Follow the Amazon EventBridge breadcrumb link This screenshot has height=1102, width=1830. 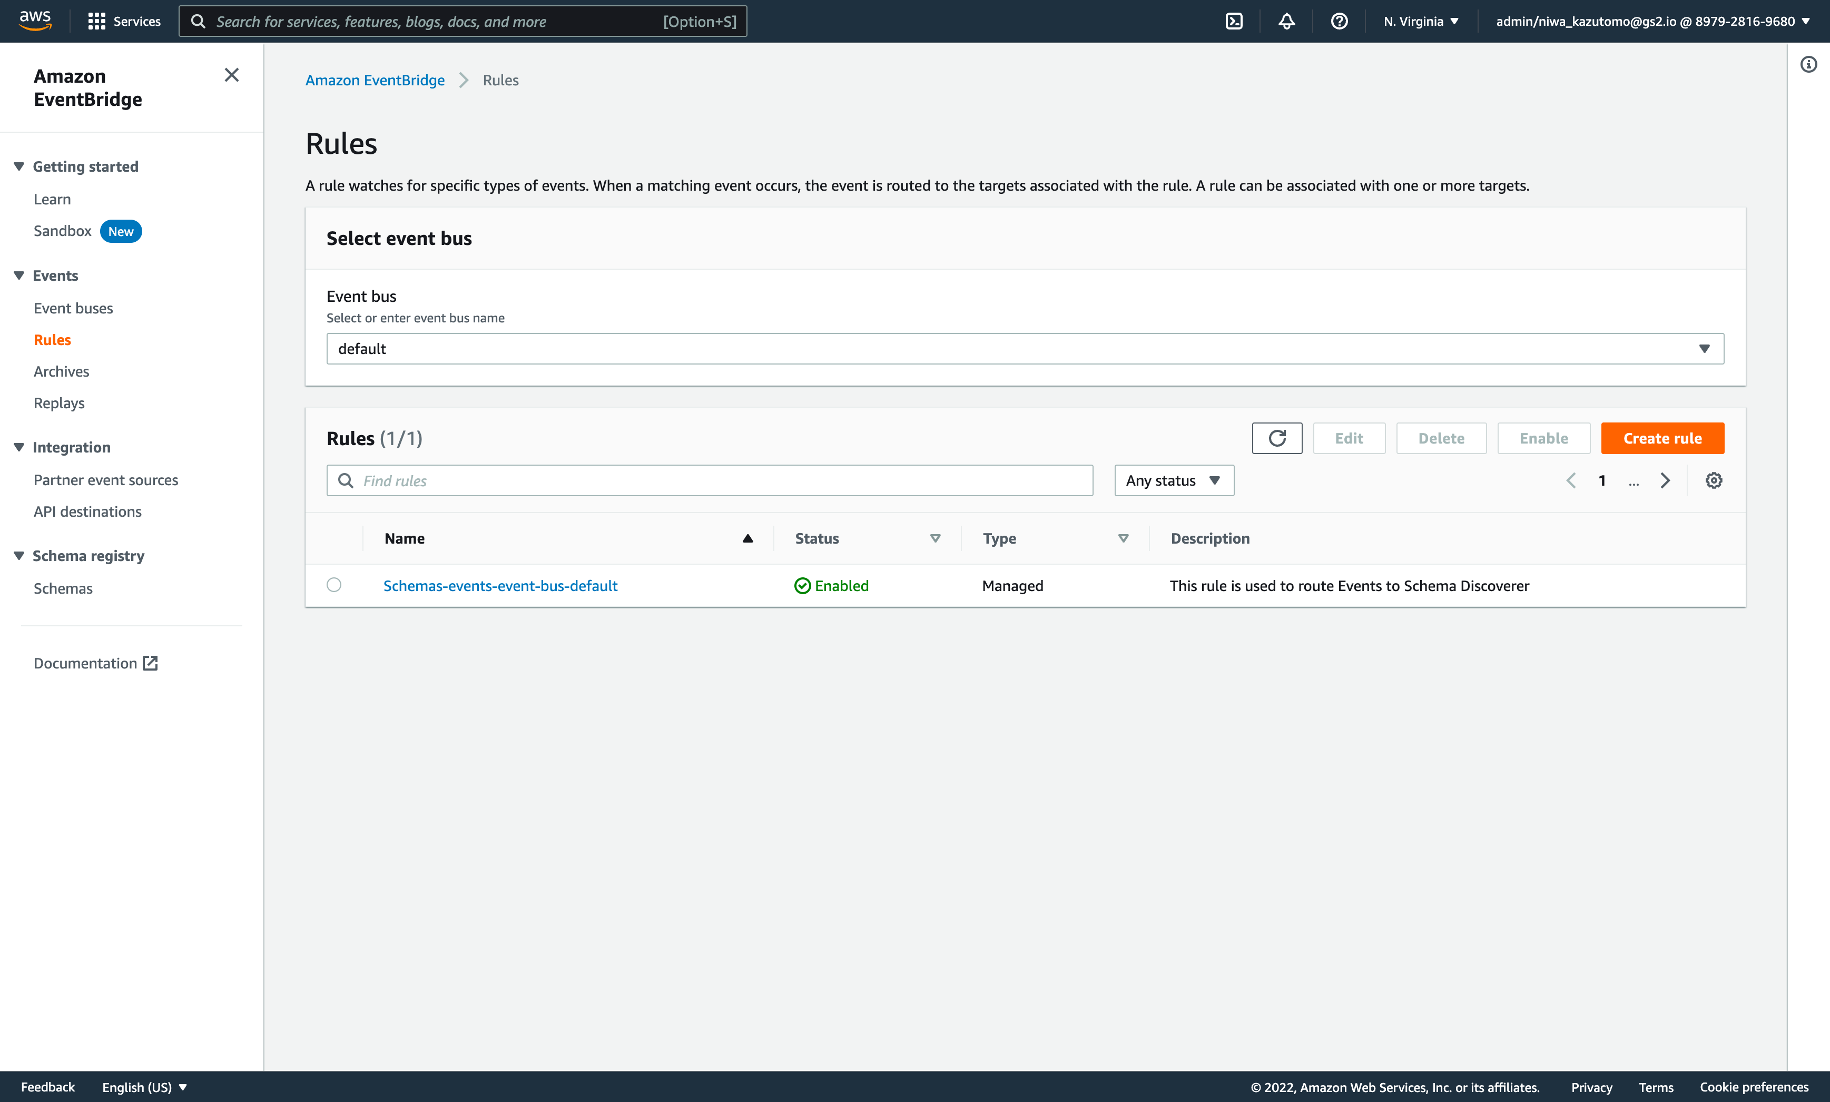tap(375, 80)
